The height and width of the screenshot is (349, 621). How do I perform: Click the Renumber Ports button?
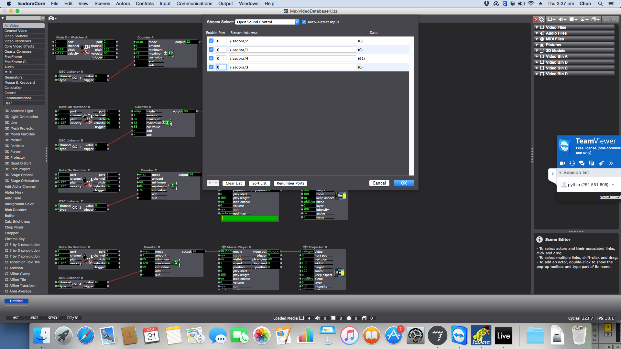pyautogui.click(x=290, y=183)
